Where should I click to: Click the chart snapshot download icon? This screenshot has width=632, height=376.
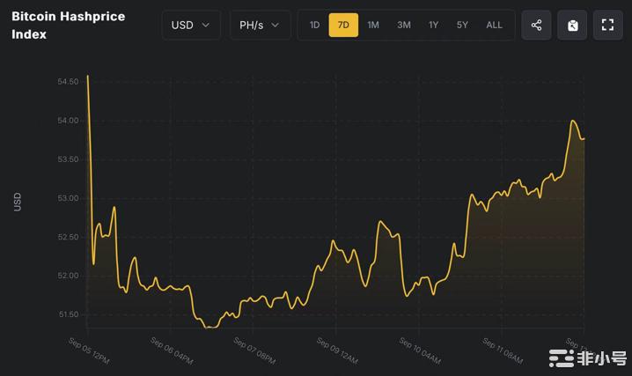pos(572,25)
